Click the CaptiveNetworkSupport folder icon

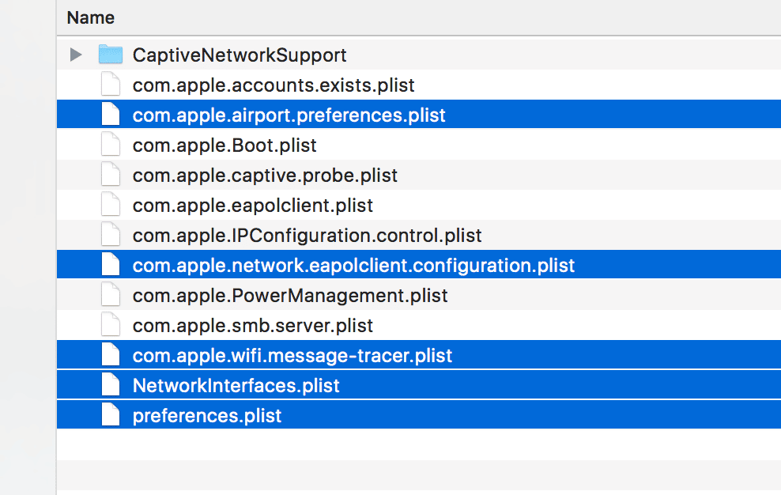pyautogui.click(x=111, y=54)
